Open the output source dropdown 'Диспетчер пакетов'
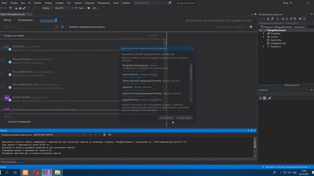The image size is (314, 176). pos(60,135)
